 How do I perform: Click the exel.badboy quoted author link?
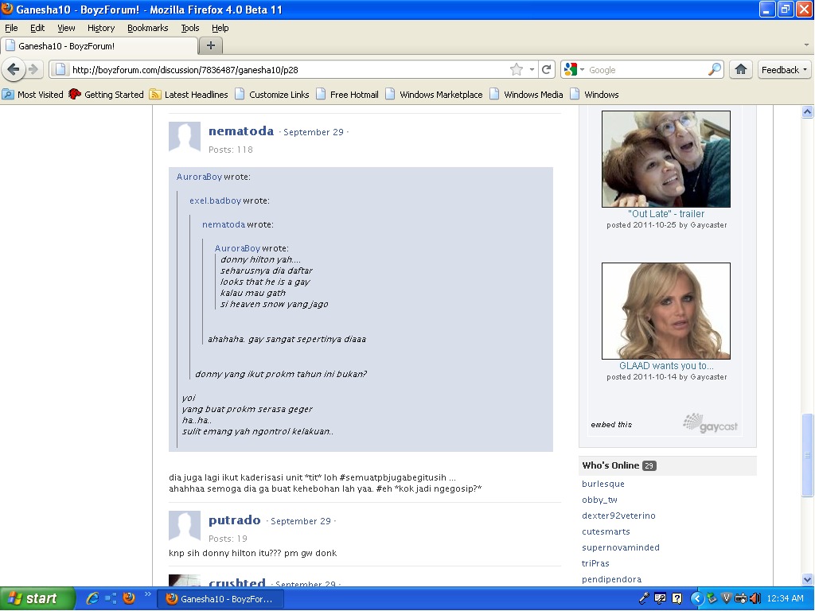tap(215, 200)
